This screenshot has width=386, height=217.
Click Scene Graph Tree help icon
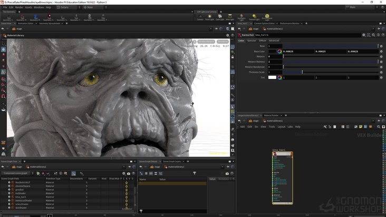[133, 173]
